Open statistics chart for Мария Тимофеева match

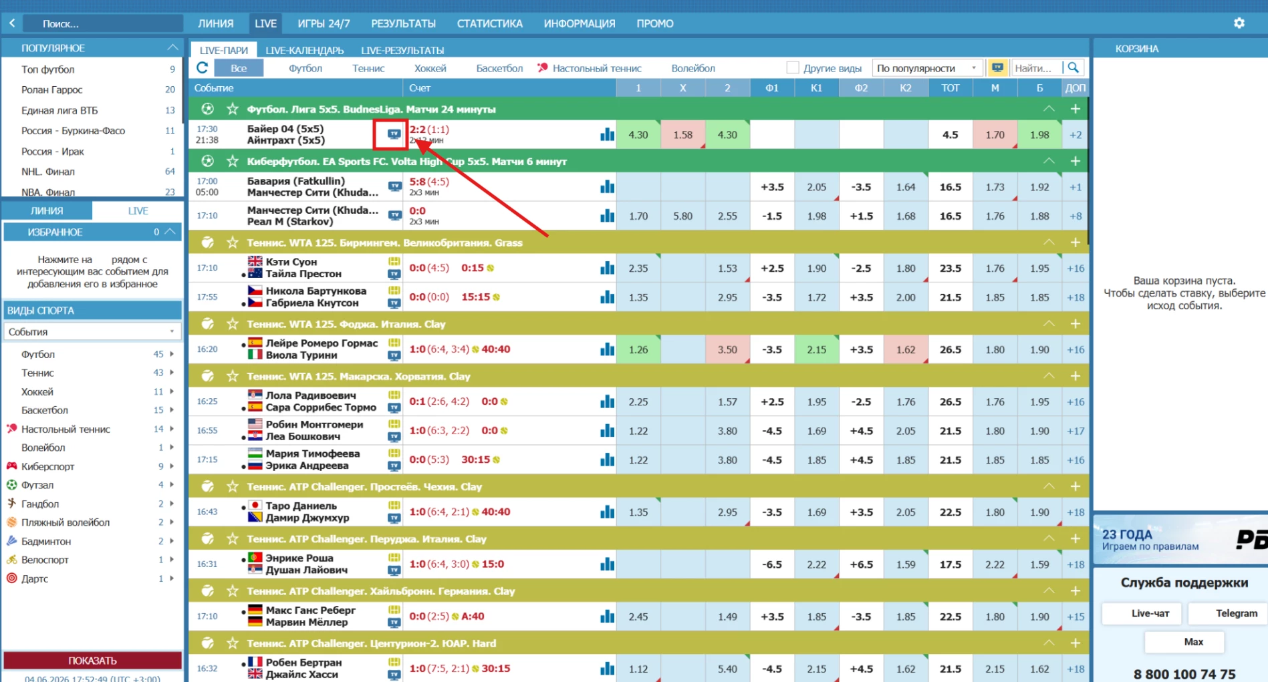tap(607, 460)
